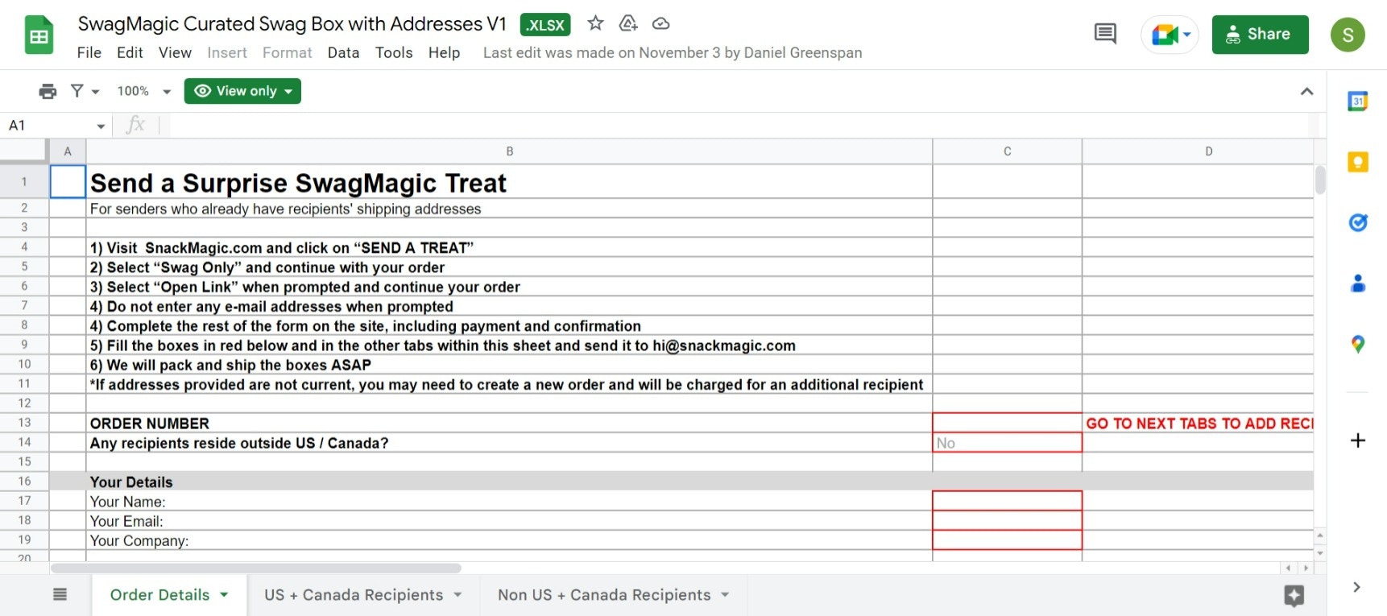Open Google Maps side panel

pos(1358,344)
